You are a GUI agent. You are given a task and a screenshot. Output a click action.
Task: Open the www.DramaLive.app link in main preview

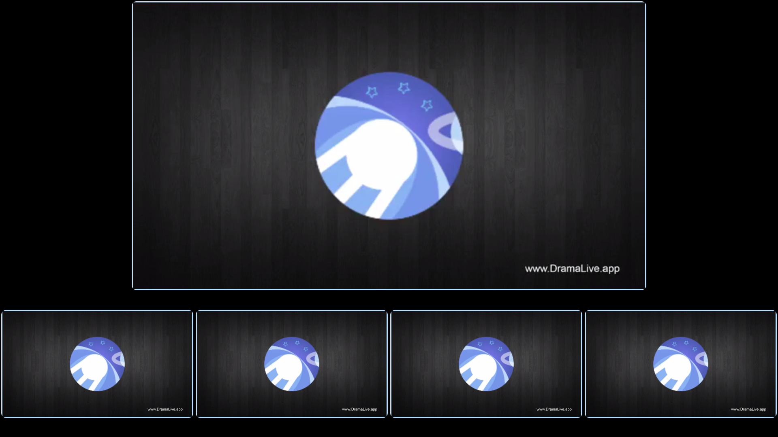pyautogui.click(x=572, y=268)
